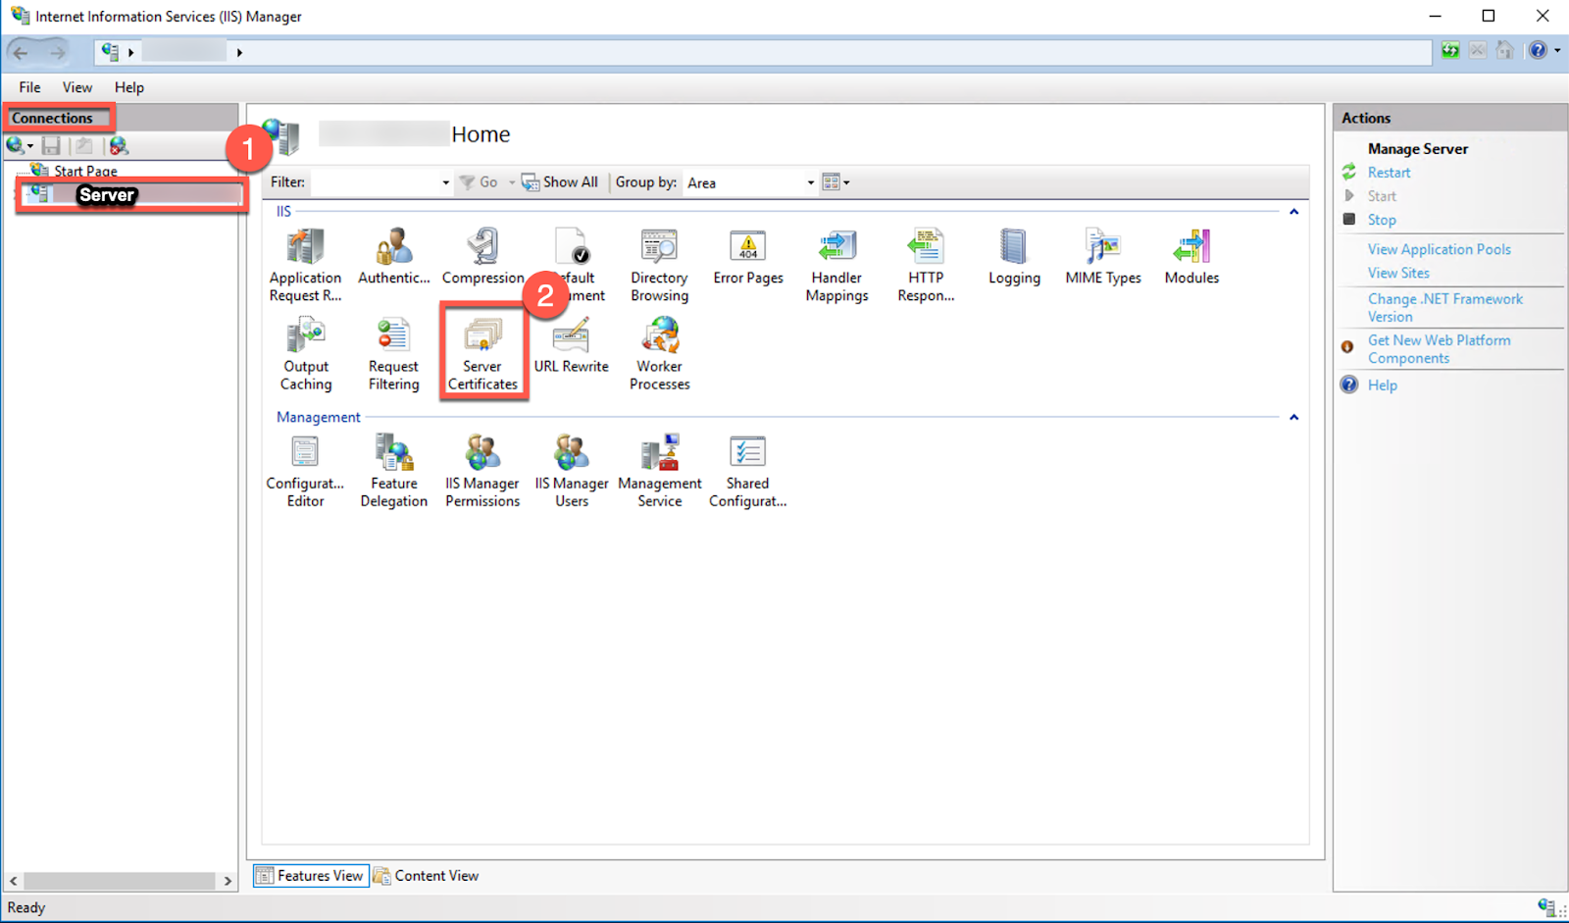Expand the address bar path arrow after server name
Screen dimensions: 1569x923
[239, 53]
